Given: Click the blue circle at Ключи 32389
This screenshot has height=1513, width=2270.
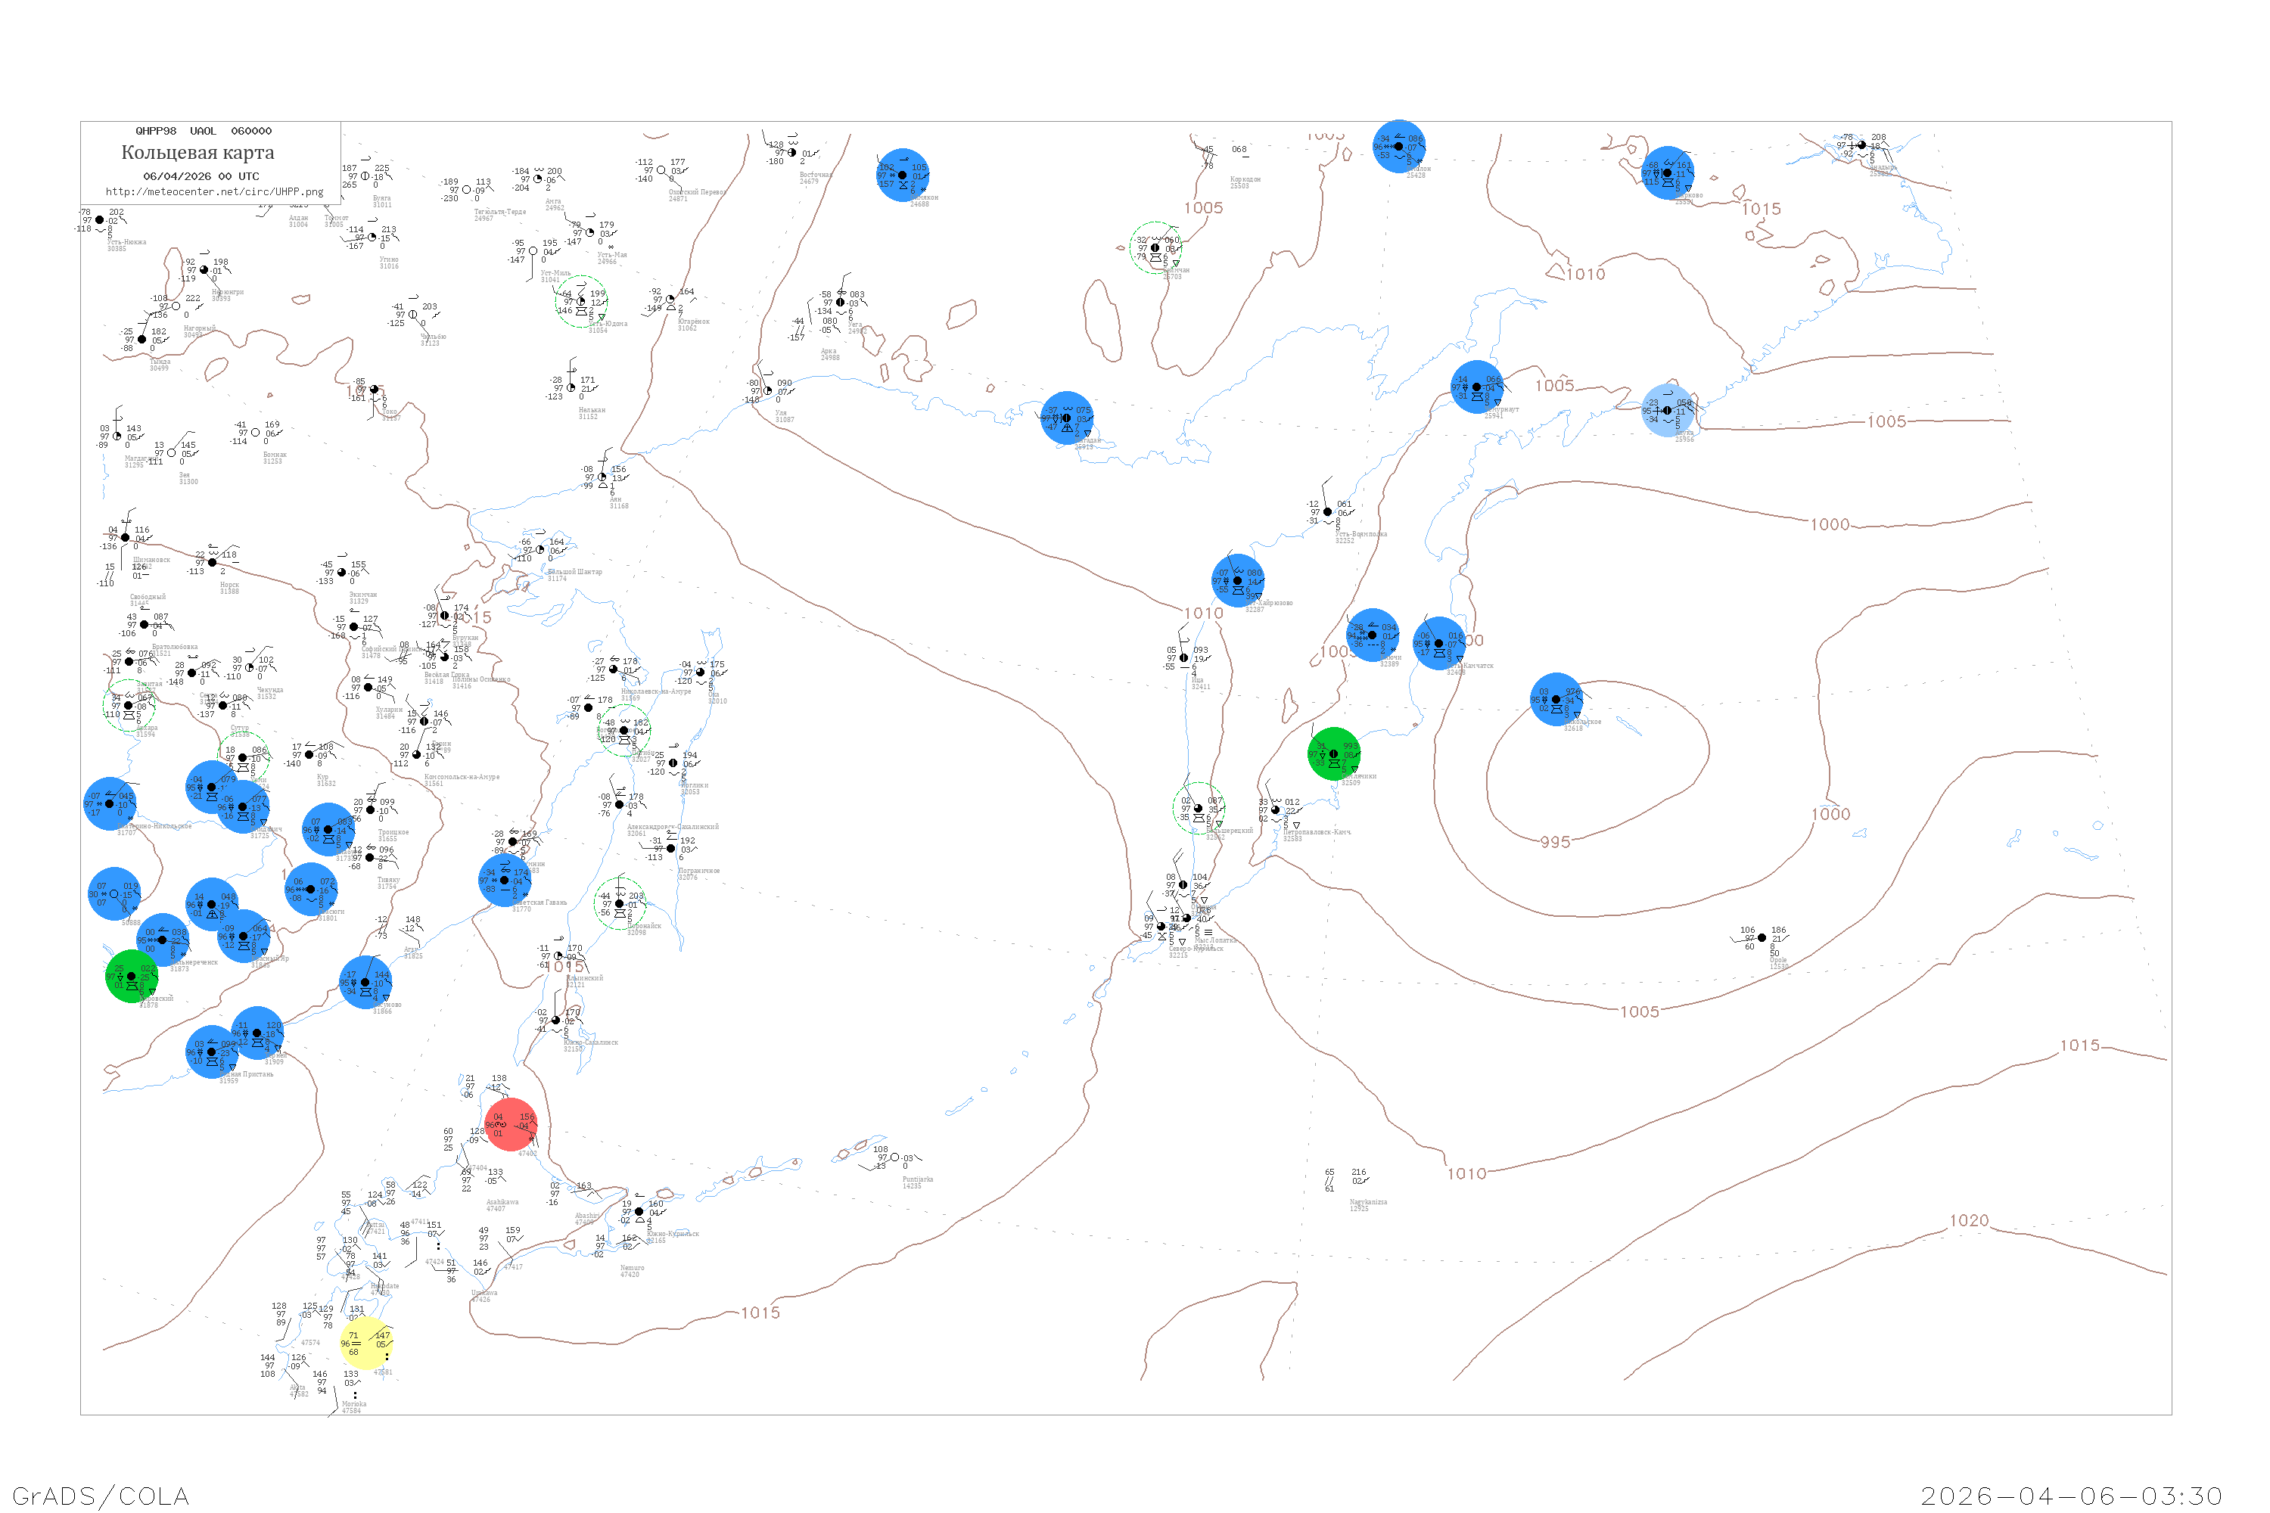Looking at the screenshot, I should [x=1373, y=635].
